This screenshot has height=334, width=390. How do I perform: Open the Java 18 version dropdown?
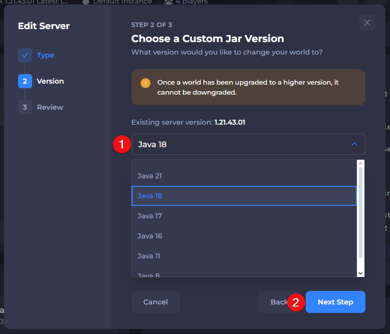(248, 144)
